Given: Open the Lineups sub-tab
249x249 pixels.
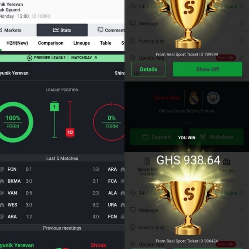Looking at the screenshot, I should (81, 43).
